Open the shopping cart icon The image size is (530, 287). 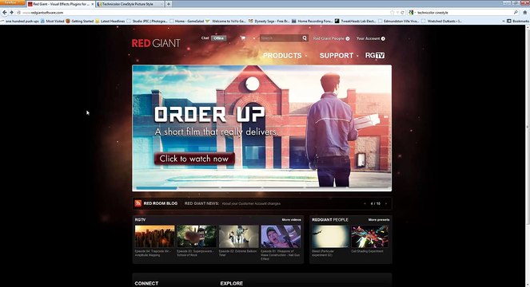(x=243, y=38)
